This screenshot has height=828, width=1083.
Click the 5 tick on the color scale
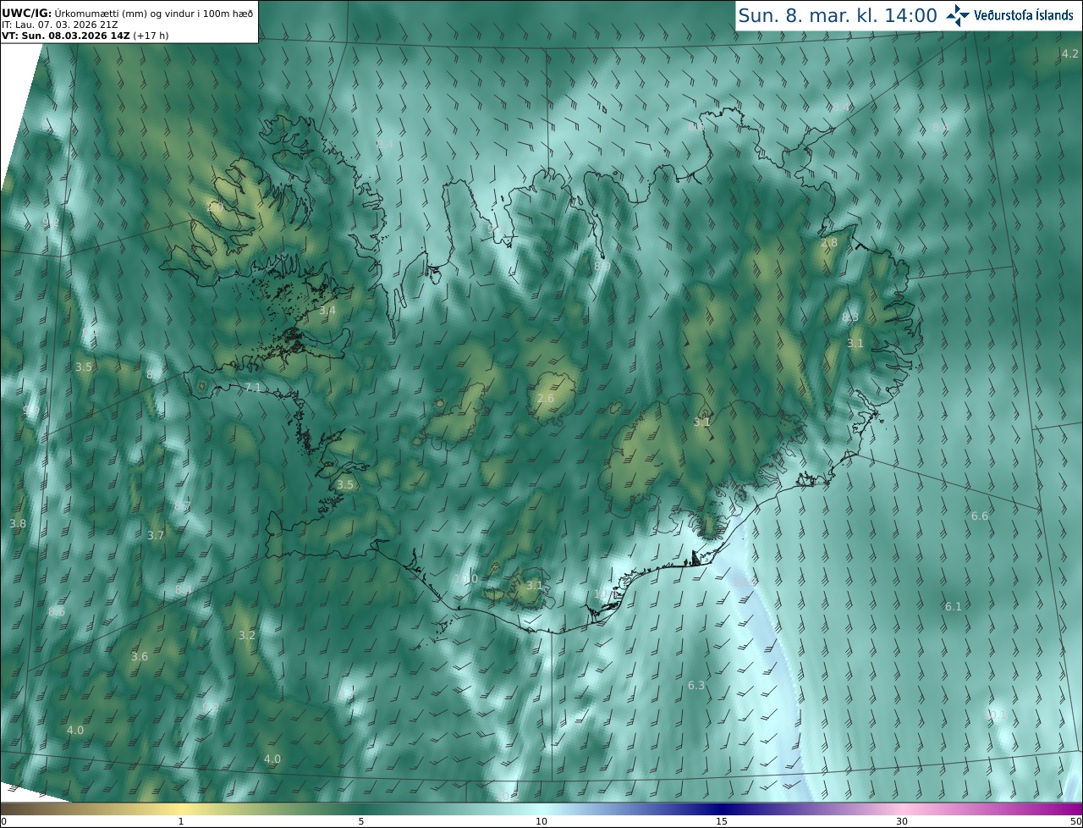361,821
